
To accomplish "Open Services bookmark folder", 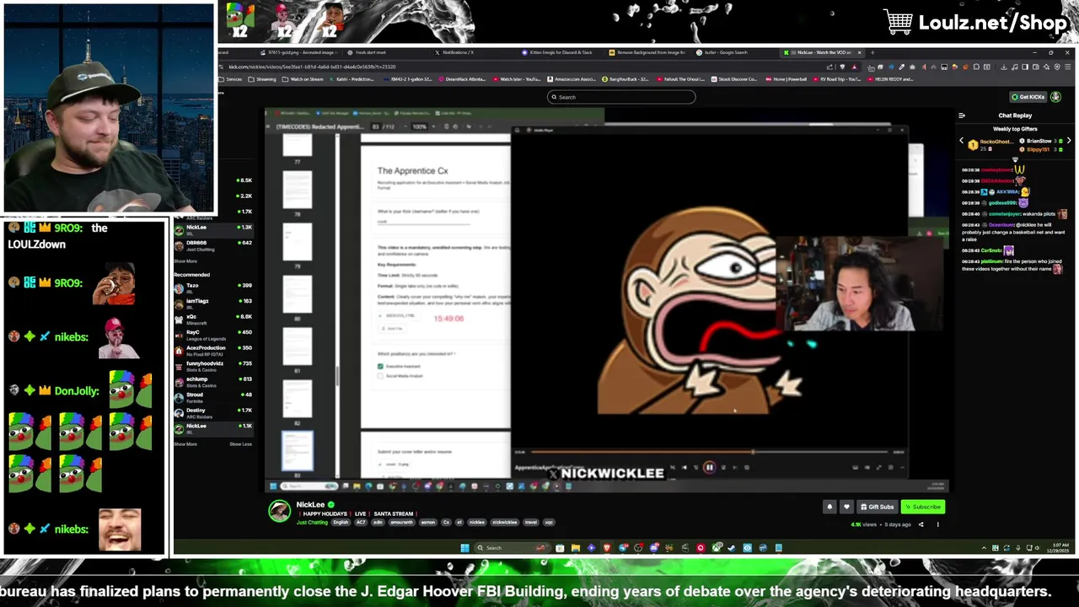I will point(230,79).
